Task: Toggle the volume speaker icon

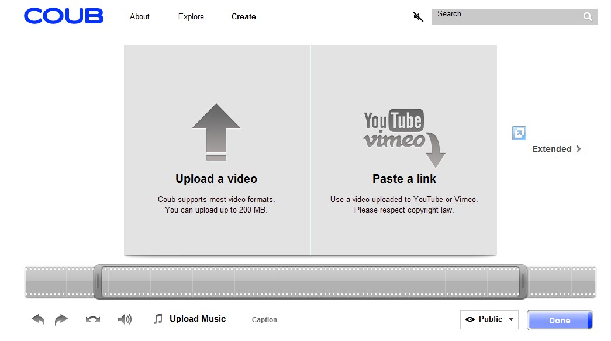Action: point(125,319)
